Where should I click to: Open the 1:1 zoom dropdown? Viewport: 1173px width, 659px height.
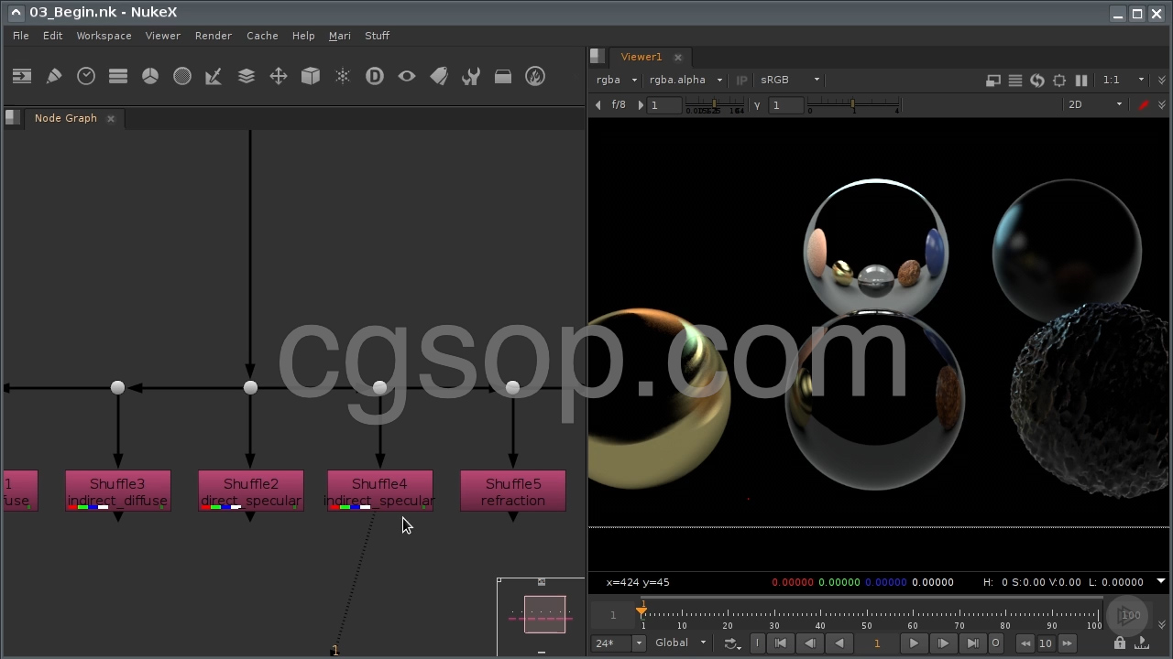(x=1124, y=80)
